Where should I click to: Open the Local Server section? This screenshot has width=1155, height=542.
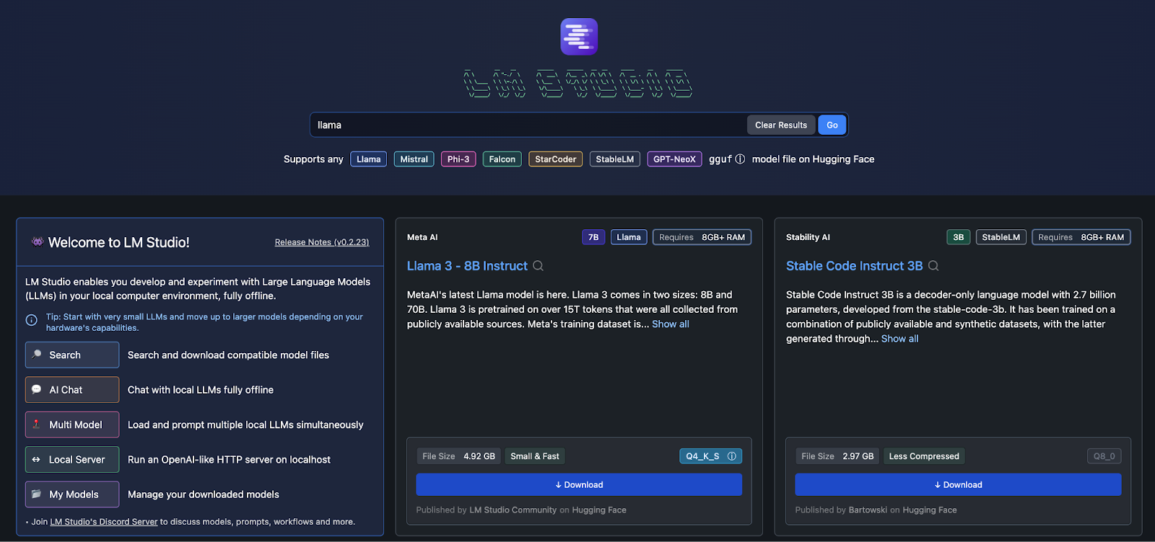[72, 459]
